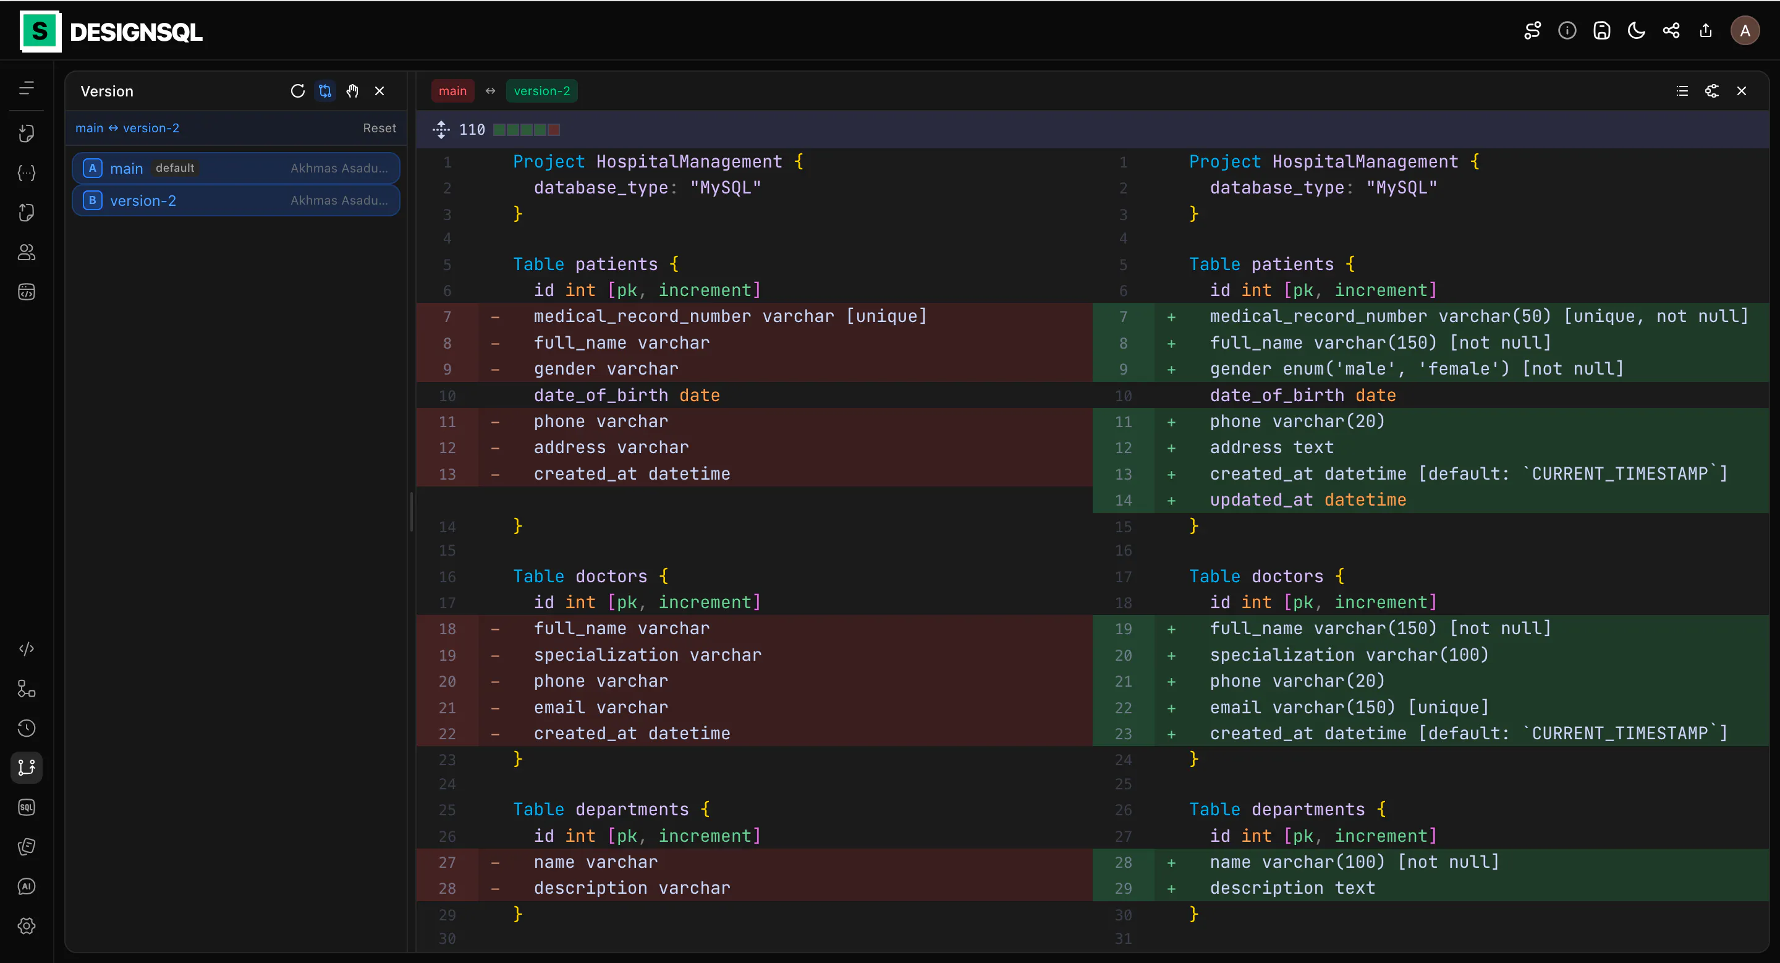Open the curly braces snippet icon
This screenshot has height=963, width=1780.
pyautogui.click(x=26, y=172)
